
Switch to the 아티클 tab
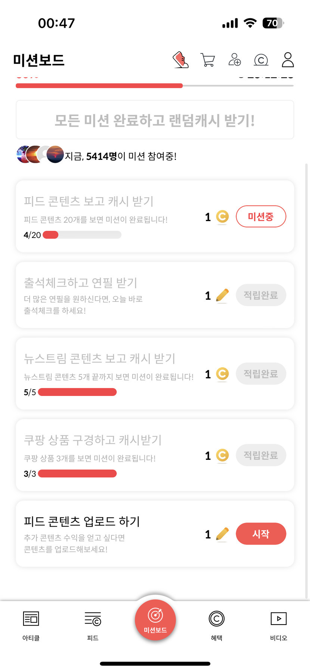click(x=31, y=625)
